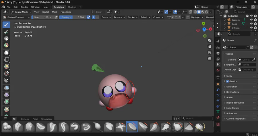Click the outliner Search field

[x=245, y=12]
